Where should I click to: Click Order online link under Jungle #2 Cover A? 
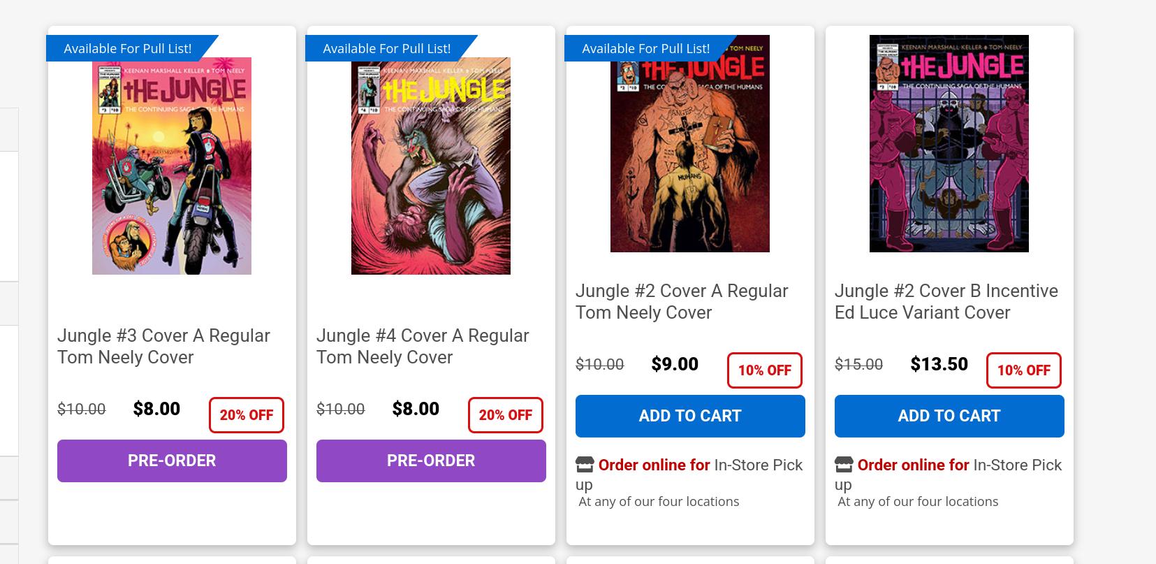pos(654,465)
